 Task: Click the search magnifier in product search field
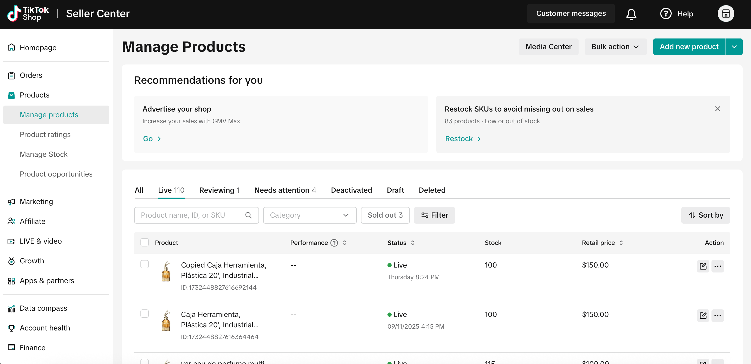[248, 215]
